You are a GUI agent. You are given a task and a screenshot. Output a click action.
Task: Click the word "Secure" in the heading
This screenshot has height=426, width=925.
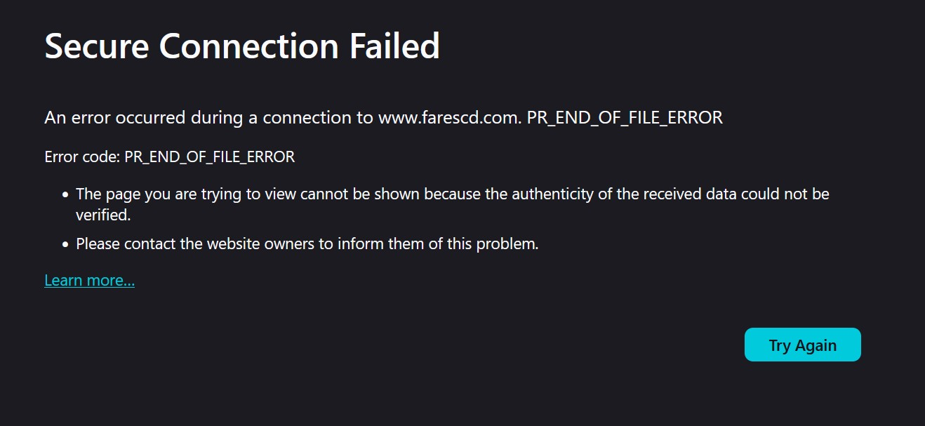(96, 46)
